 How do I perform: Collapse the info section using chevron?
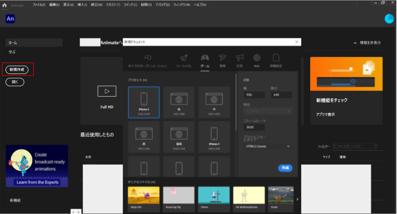point(355,43)
